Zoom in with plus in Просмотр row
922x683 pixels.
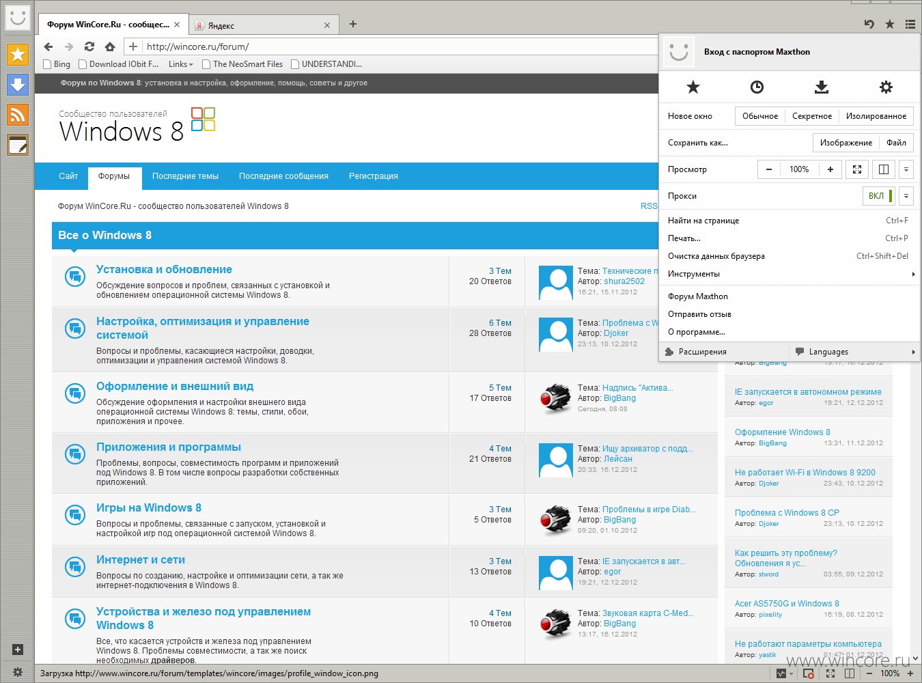coord(830,169)
